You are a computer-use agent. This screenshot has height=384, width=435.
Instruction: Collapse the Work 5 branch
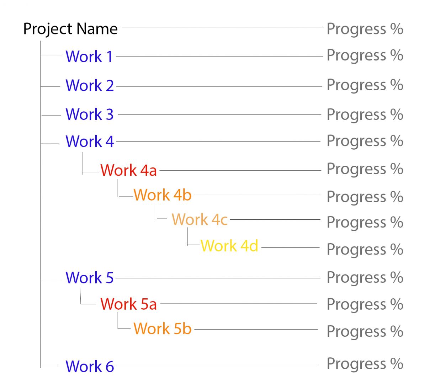(x=89, y=278)
